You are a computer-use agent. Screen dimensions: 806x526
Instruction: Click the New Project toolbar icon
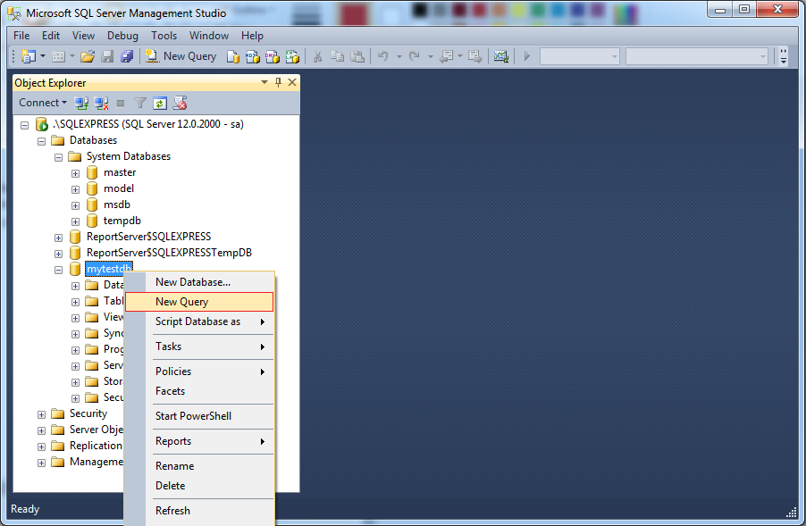coord(28,56)
